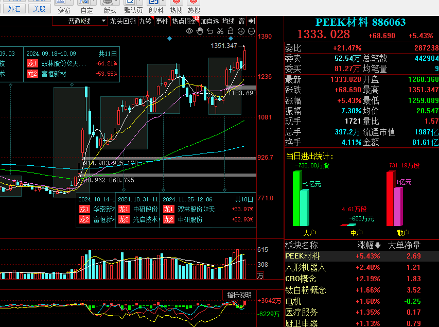Select the PEEK材料 sector row
The image size is (439, 327).
pyautogui.click(x=362, y=256)
